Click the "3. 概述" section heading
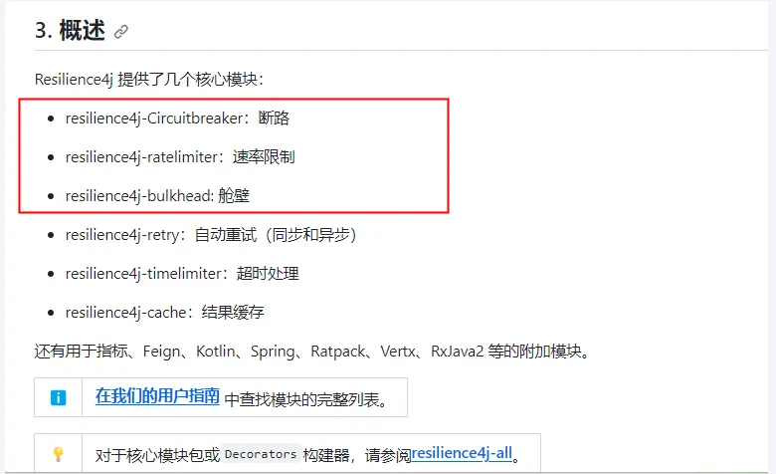The height and width of the screenshot is (474, 776). click(70, 30)
